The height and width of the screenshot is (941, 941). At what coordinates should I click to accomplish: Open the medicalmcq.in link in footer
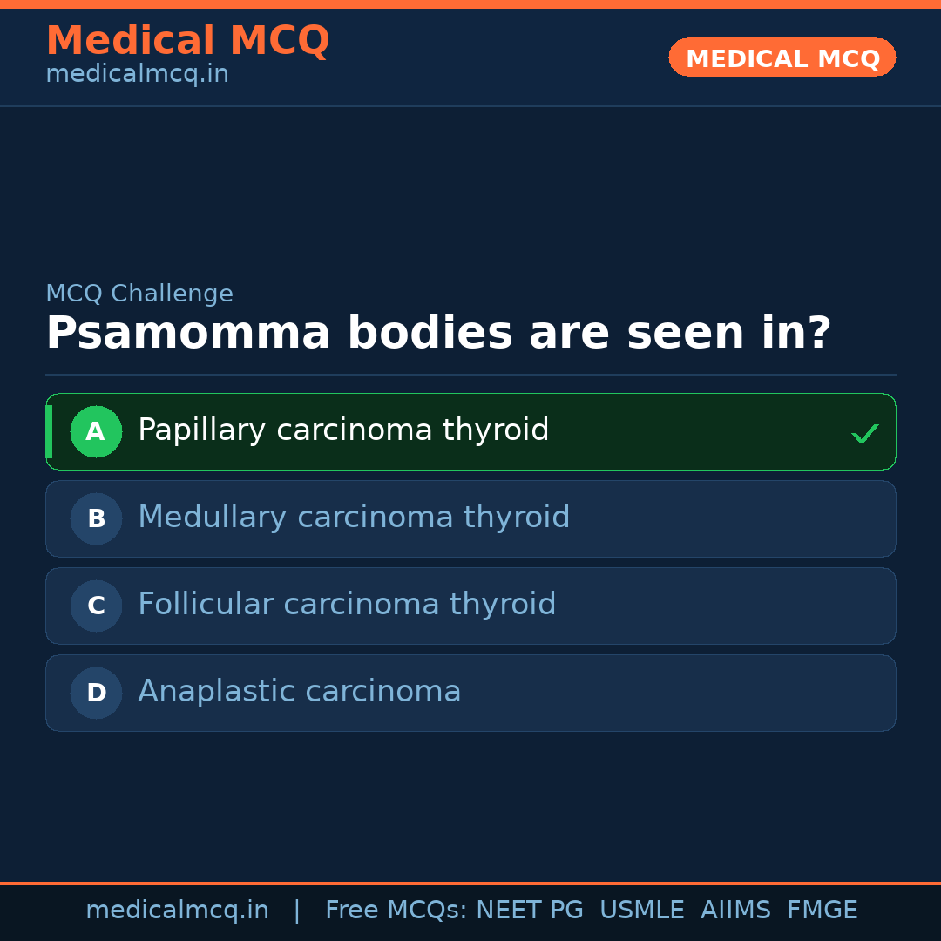[177, 911]
